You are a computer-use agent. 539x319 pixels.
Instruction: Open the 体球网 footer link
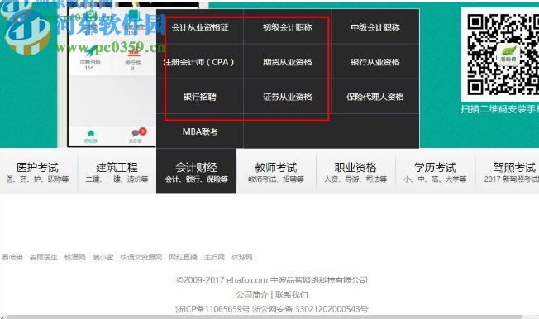click(x=242, y=257)
